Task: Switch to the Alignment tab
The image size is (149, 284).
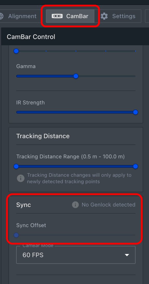Action: (x=22, y=16)
